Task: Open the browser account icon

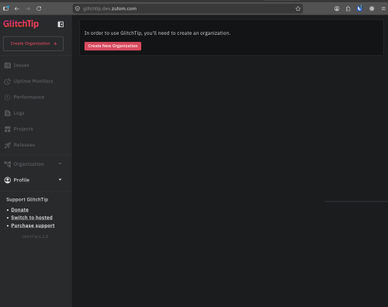Action: coord(337,9)
